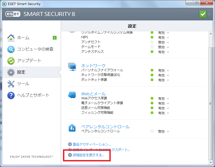
Task: Click the green update arrows icon
Action: coord(11,61)
